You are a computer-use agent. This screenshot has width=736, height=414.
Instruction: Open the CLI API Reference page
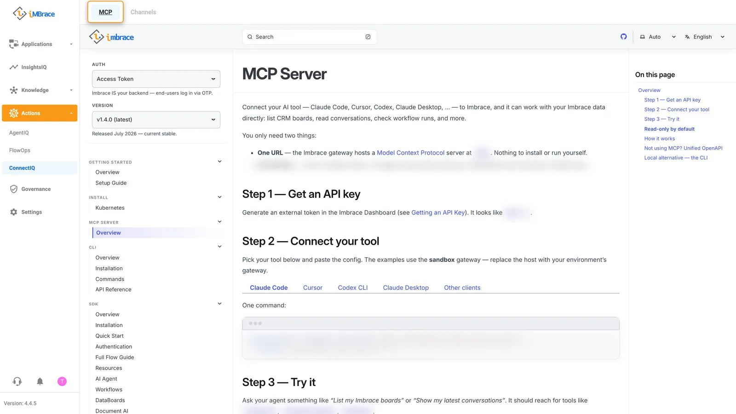(x=113, y=289)
